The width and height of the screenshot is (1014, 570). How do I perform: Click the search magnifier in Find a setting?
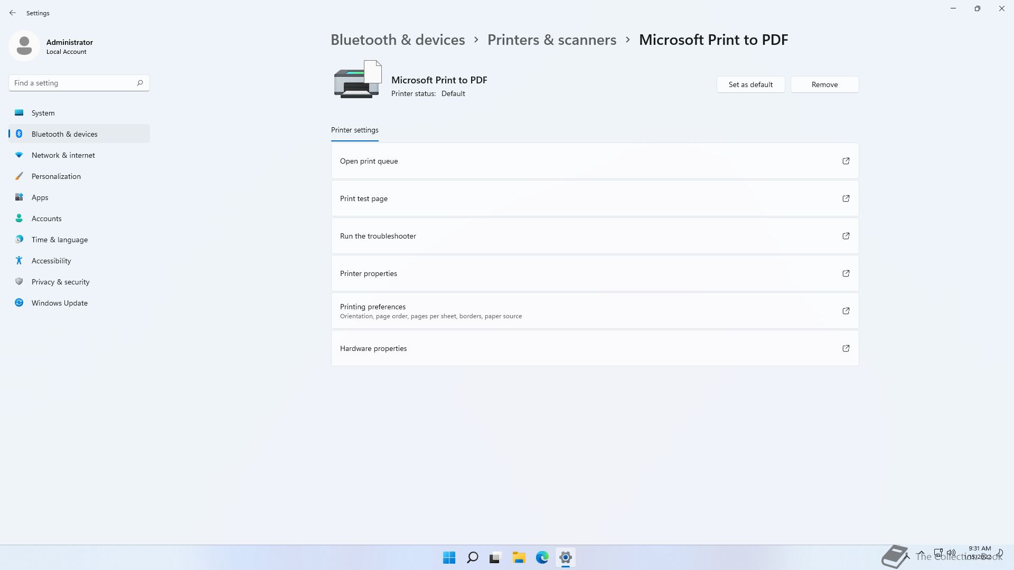point(140,83)
